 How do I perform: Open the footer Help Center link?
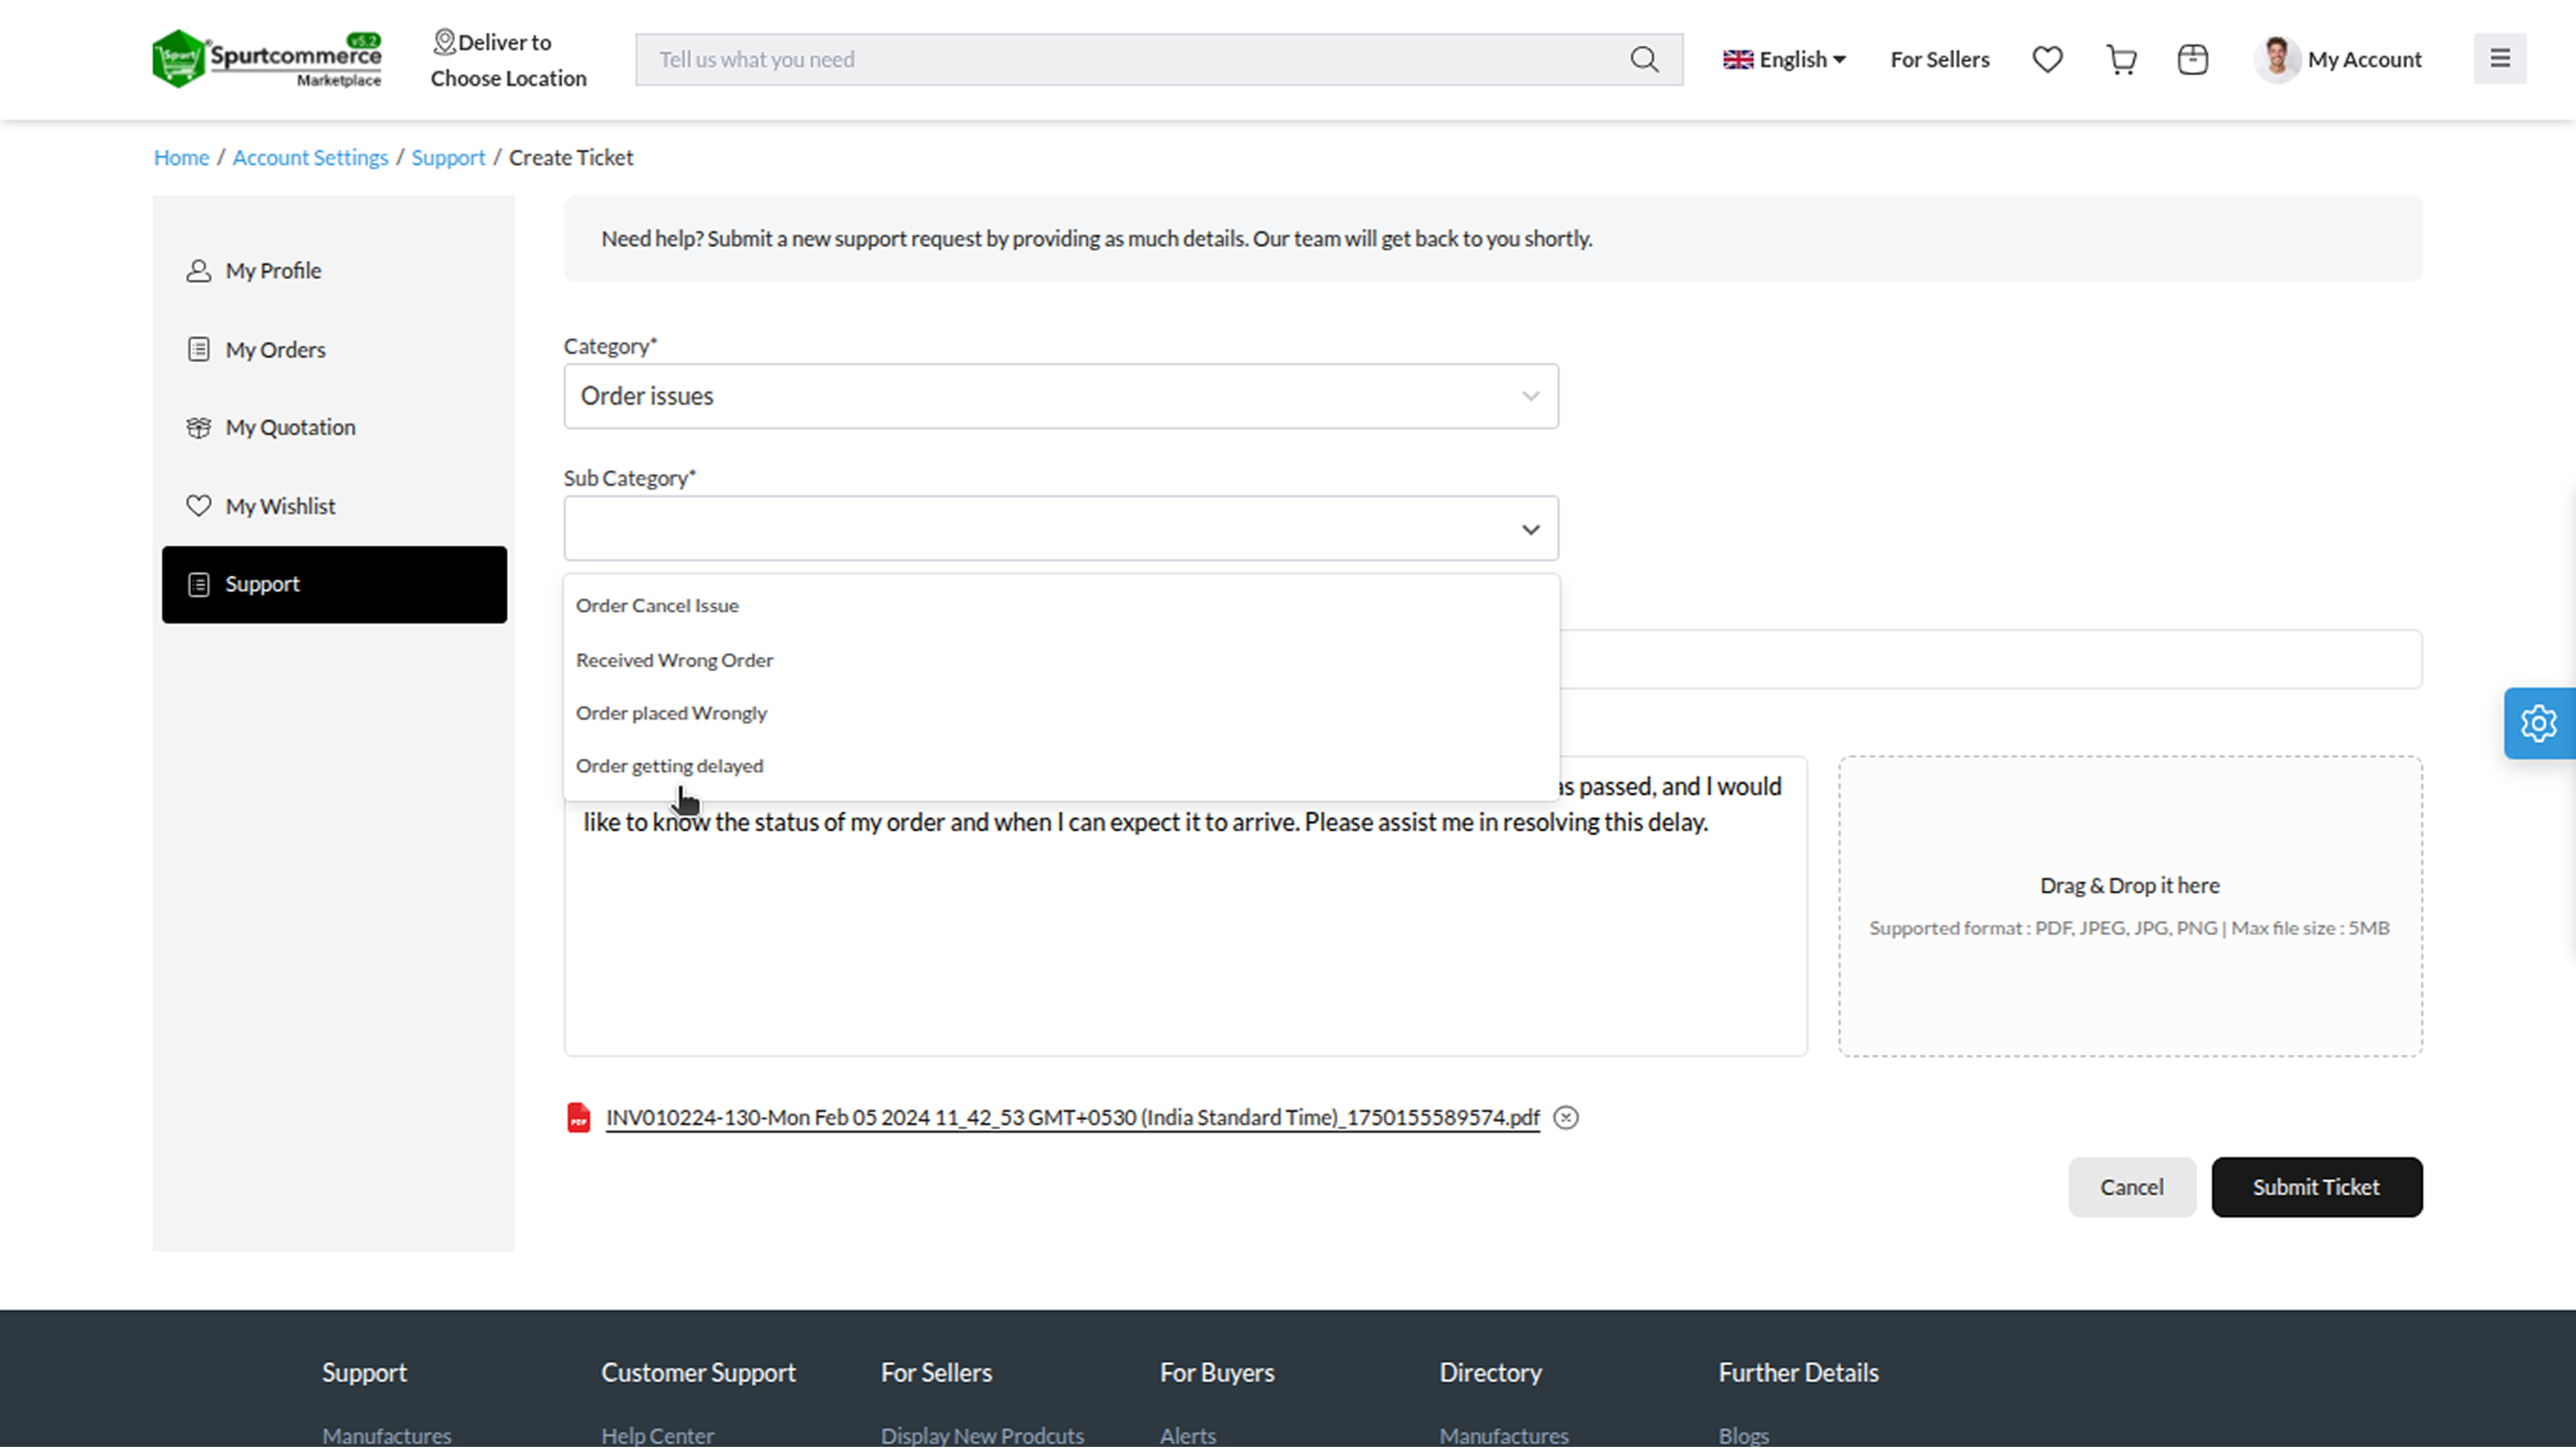657,1435
